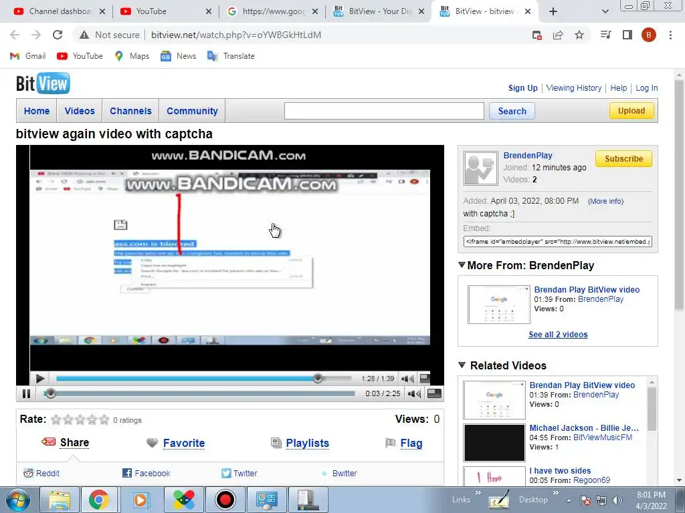
Task: Show hidden tray icons arrow
Action: coord(569,500)
